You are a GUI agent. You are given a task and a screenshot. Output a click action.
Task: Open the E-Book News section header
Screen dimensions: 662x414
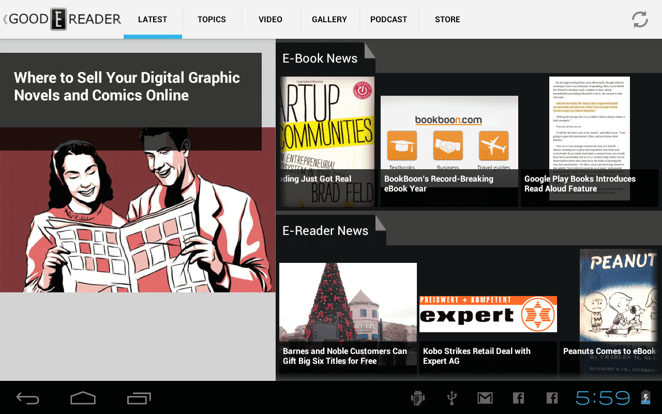tap(320, 58)
